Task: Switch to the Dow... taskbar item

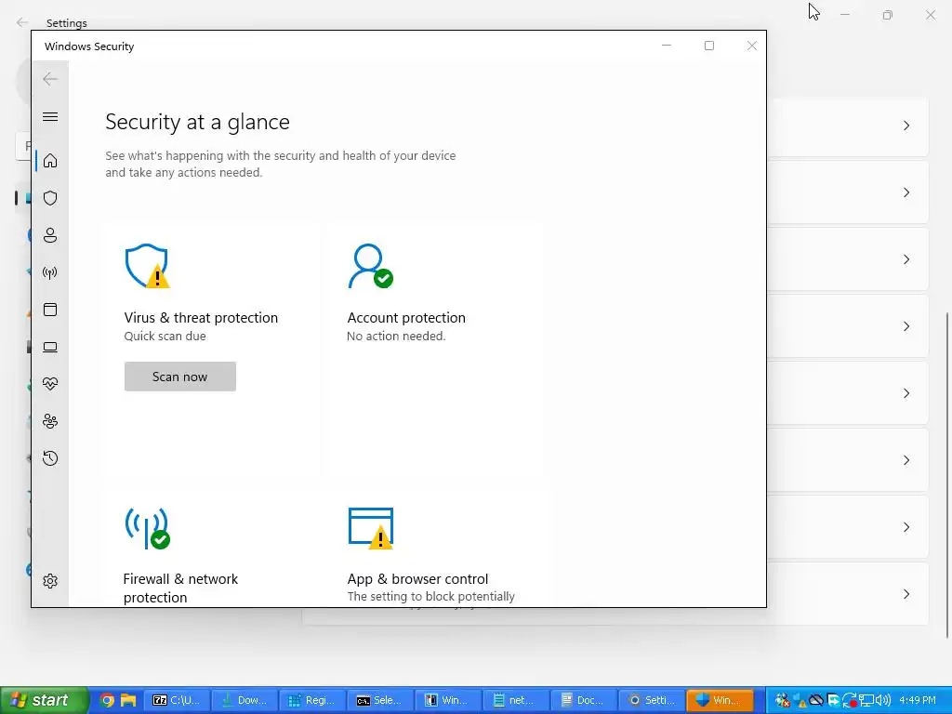Action: point(245,700)
